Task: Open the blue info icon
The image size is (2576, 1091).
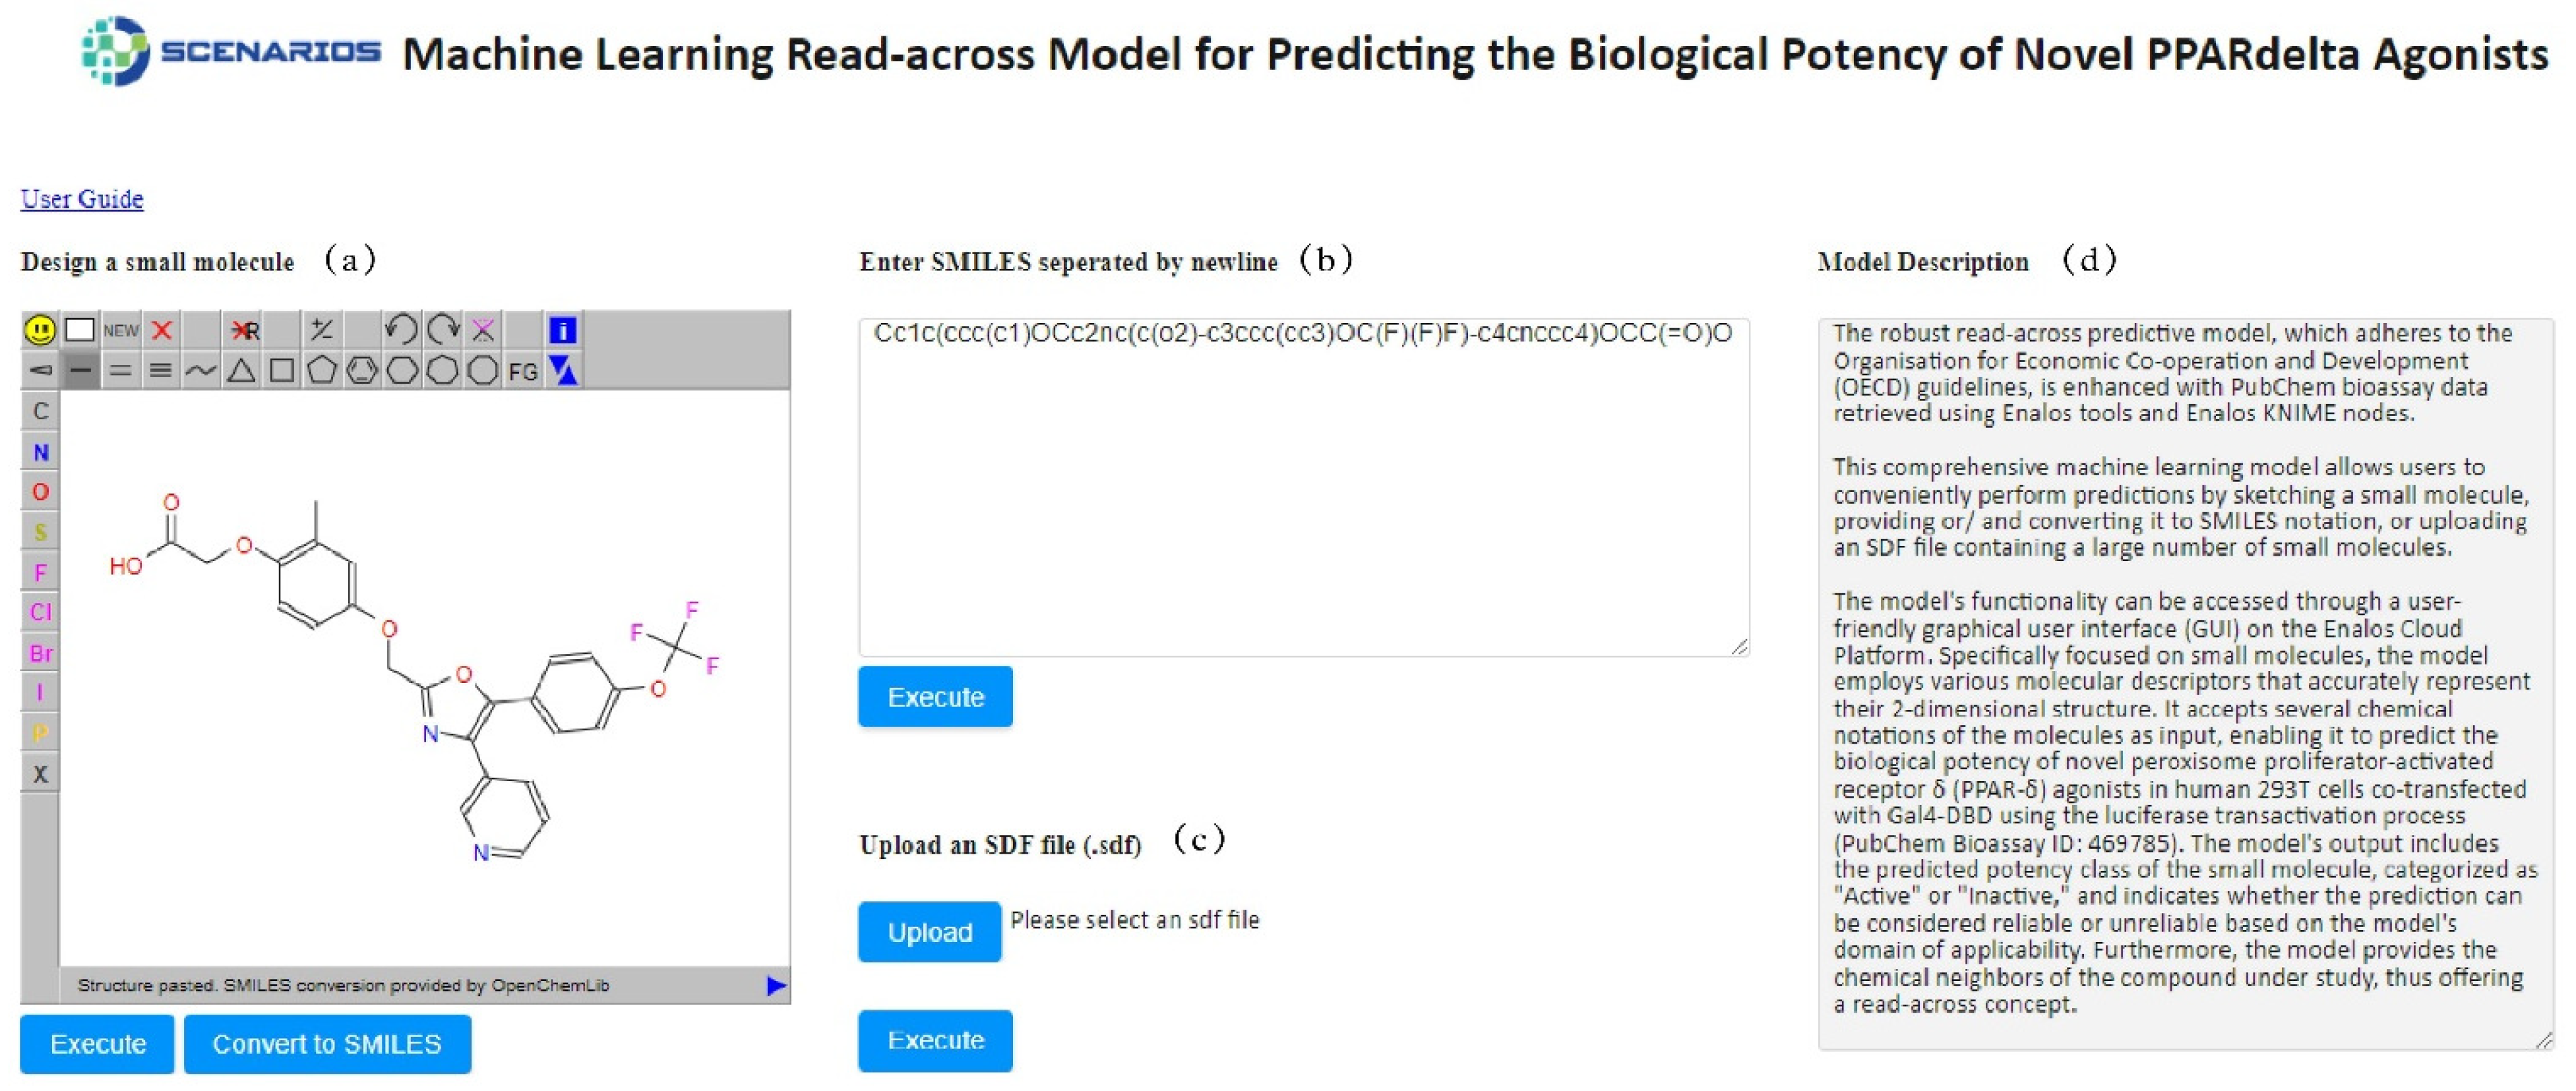Action: point(563,330)
